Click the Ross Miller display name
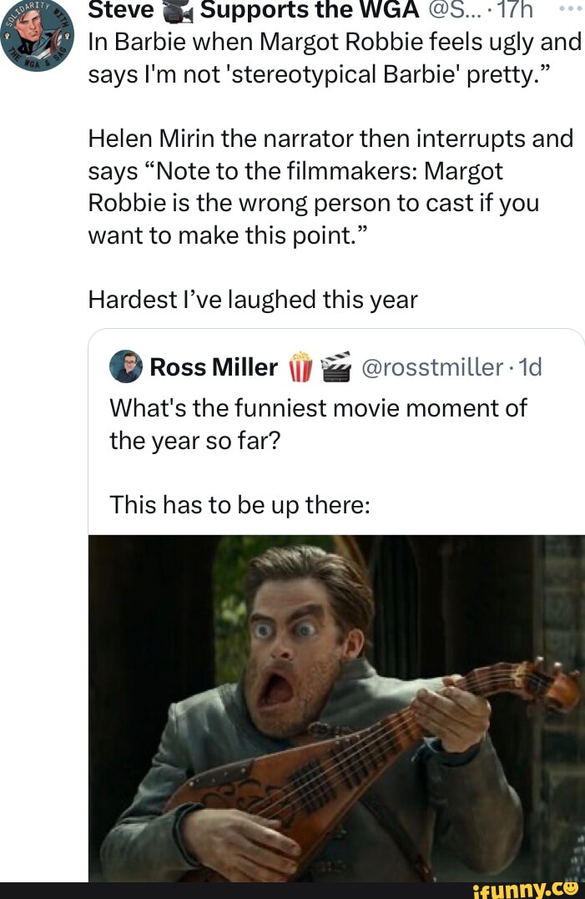The width and height of the screenshot is (585, 899). coord(213,367)
